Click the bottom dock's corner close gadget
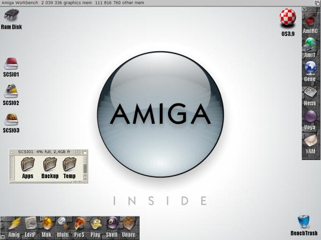The height and width of the screenshot is (240, 321). coord(3,237)
